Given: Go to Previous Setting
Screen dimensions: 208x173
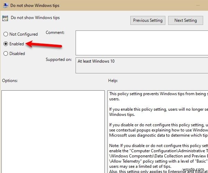Looking at the screenshot, I should 148,20.
